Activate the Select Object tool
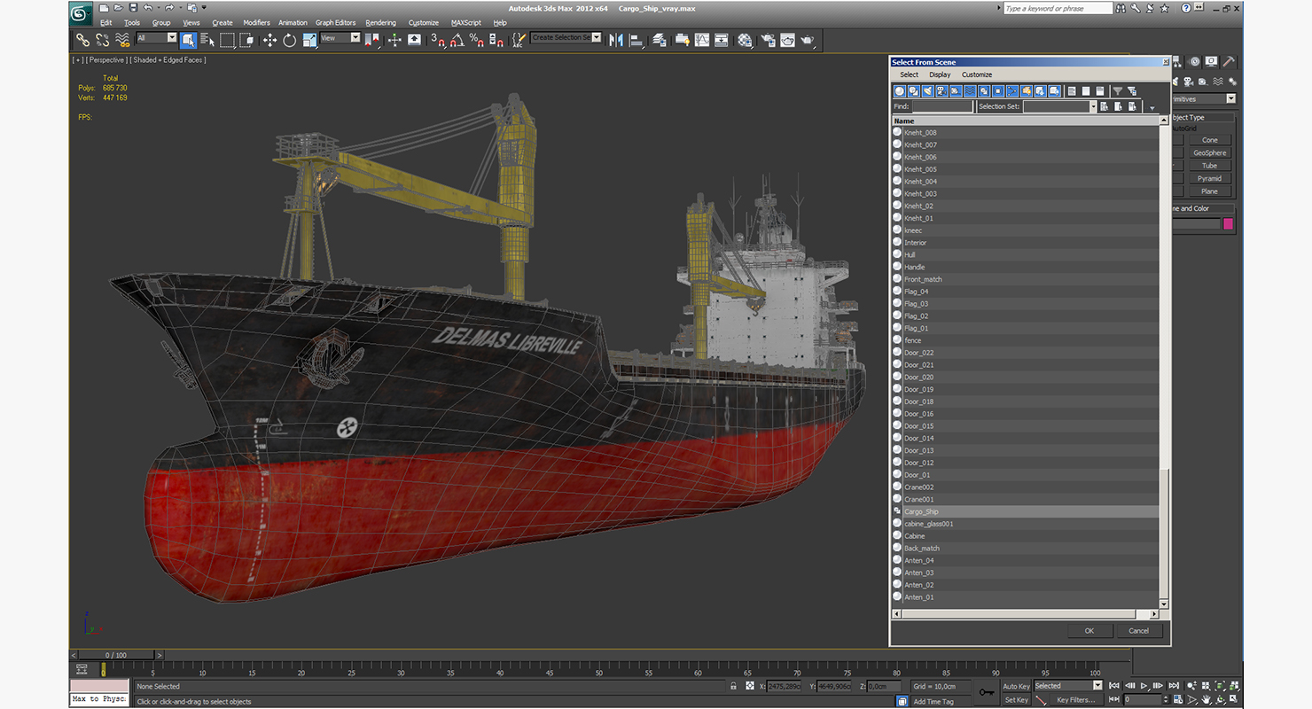 188,39
